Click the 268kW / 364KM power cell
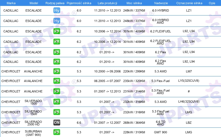Screen dimensions: 221x137 click(x=134, y=123)
